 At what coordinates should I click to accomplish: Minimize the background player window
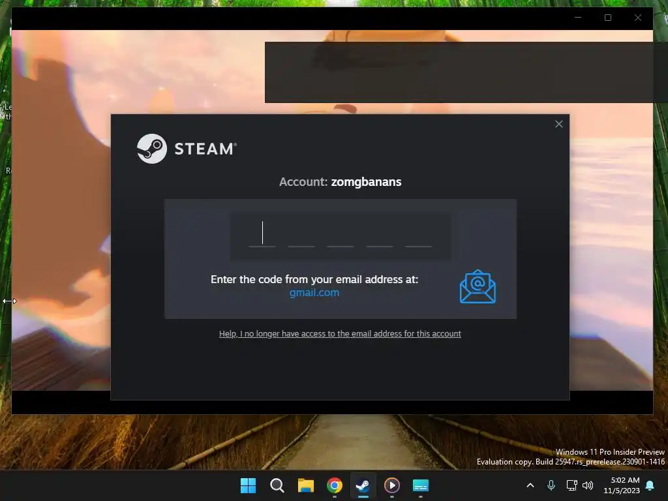coord(578,18)
